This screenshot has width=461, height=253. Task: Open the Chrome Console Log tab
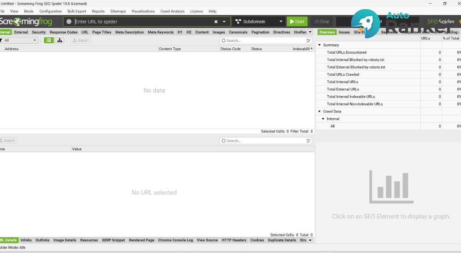pyautogui.click(x=176, y=240)
